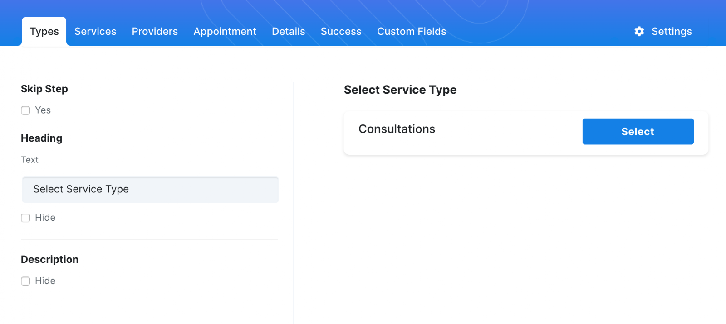This screenshot has height=324, width=726.
Task: Enable the Skip Step Yes checkbox
Action: click(25, 110)
